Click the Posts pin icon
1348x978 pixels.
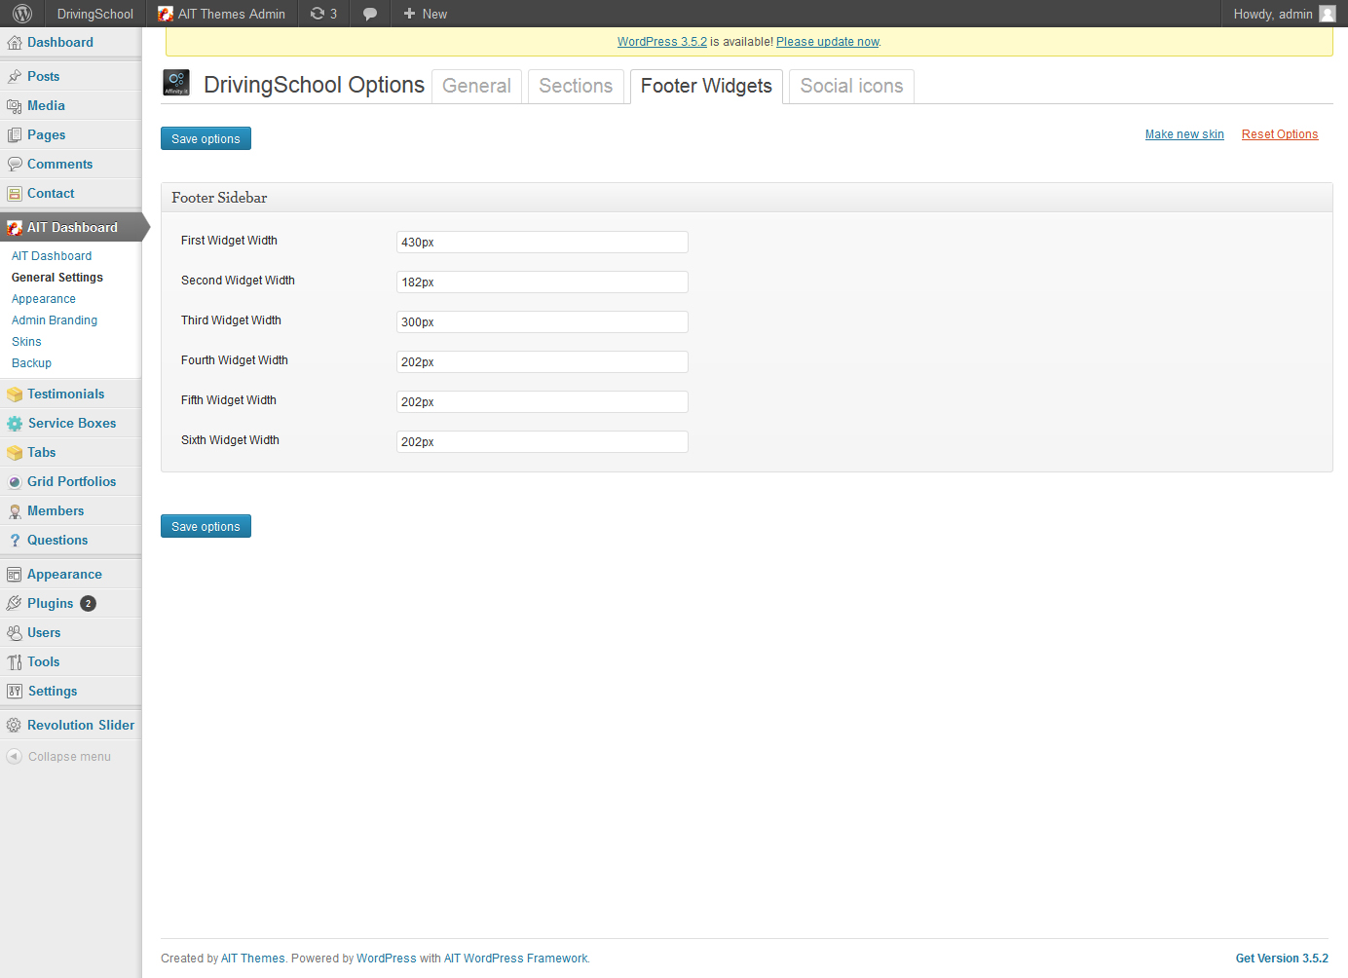tap(15, 77)
